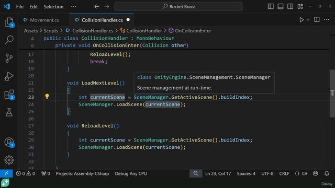Screen dimensions: 335x188
Task: Open the File menu
Action: tap(20, 7)
